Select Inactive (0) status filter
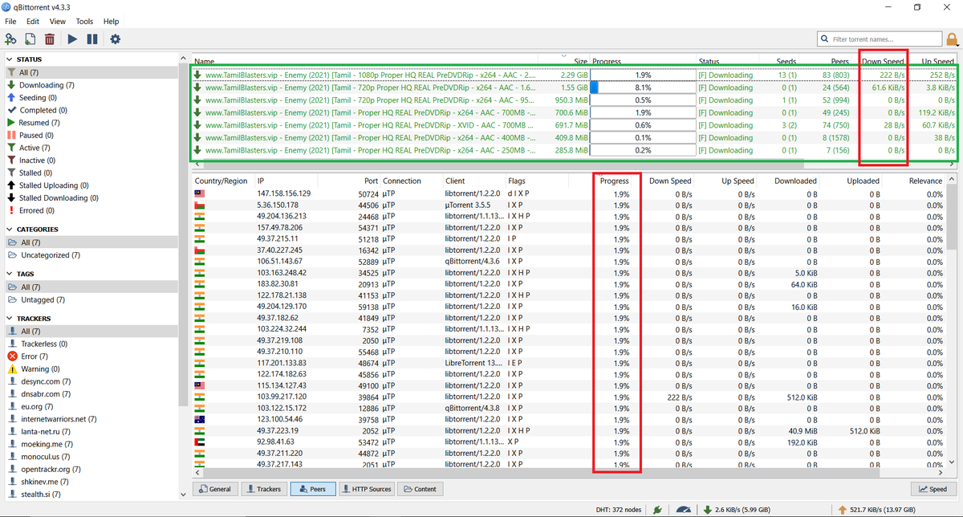 tap(90, 160)
